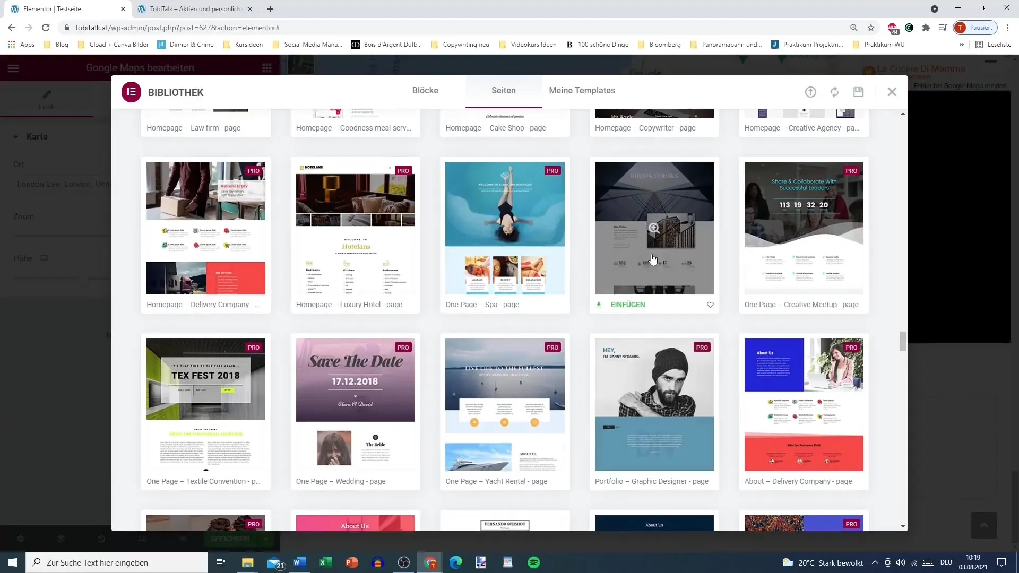This screenshot has height=573, width=1019.
Task: Open the Chrome extensions puzzle icon
Action: click(926, 28)
